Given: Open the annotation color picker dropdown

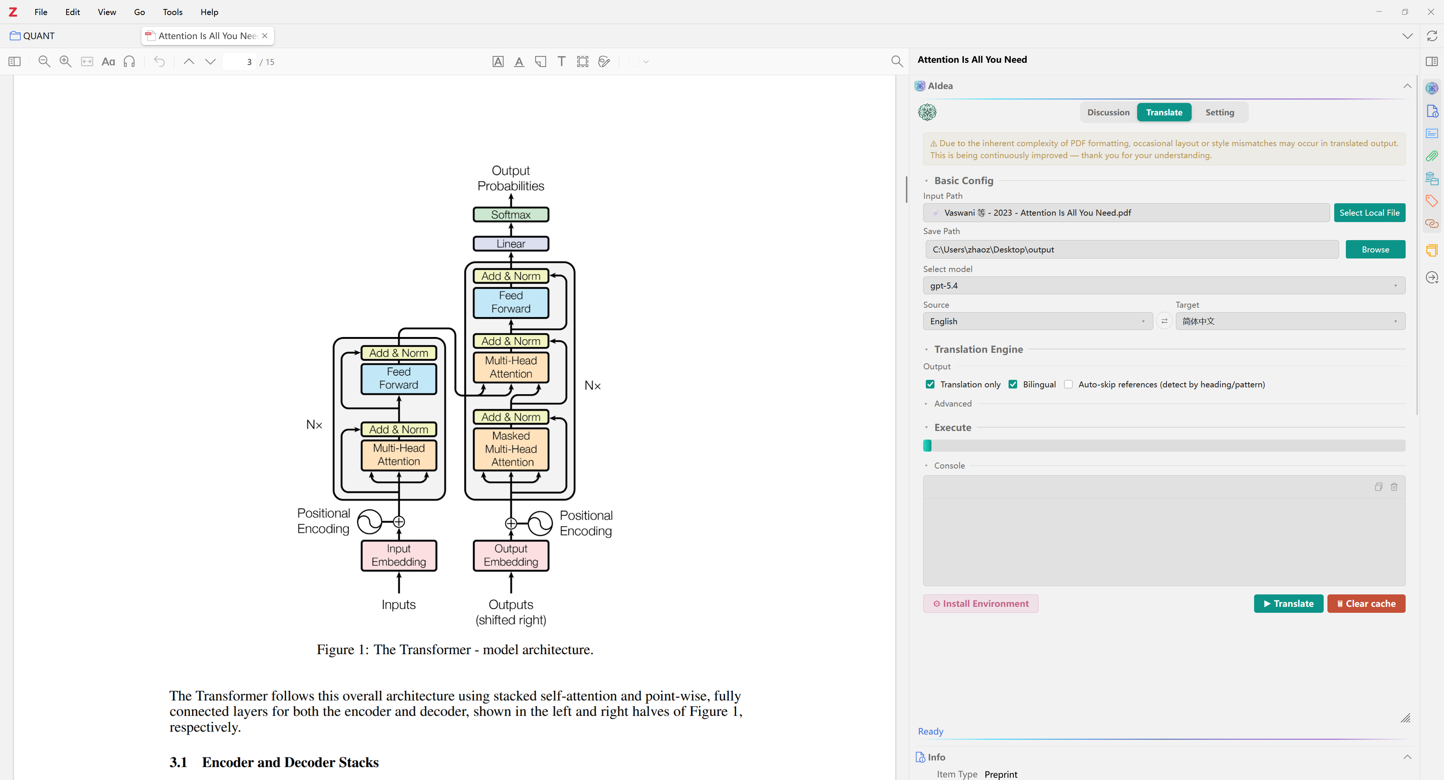Looking at the screenshot, I should 639,62.
